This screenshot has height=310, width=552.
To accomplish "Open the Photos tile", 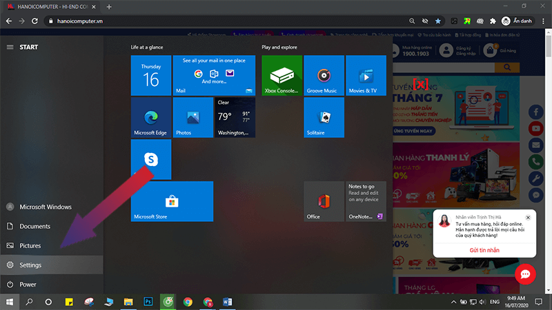I will [x=193, y=117].
